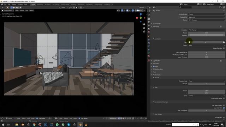The height and width of the screenshot is (127, 226).
Task: Open the File menu
Action: click(5, 5)
